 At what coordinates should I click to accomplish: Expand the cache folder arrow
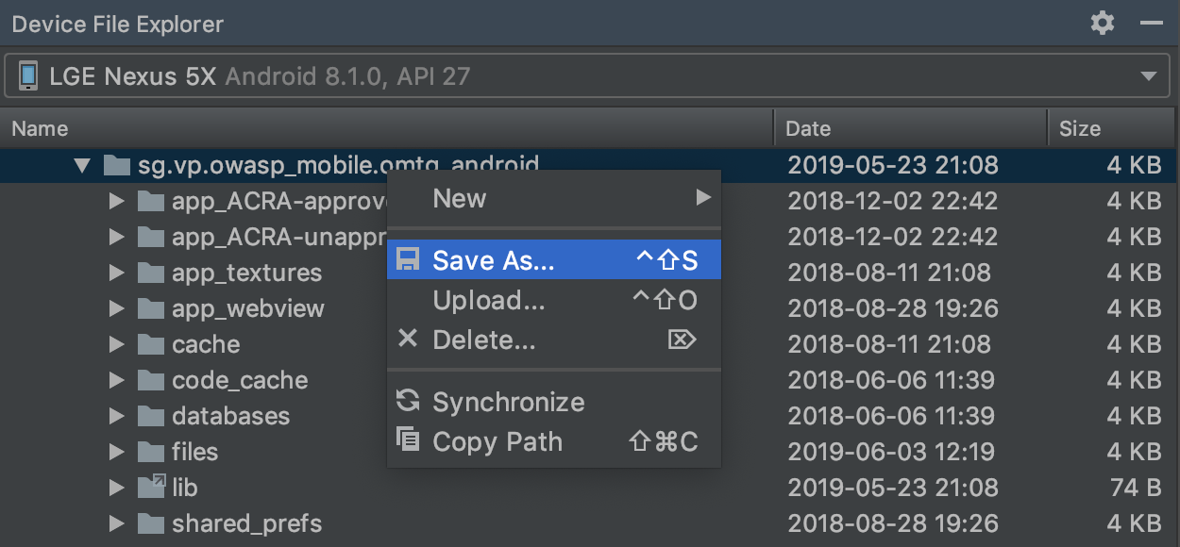pos(117,344)
